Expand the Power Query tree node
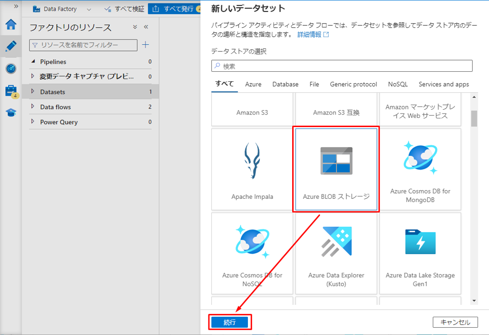489x335 pixels. click(x=32, y=121)
